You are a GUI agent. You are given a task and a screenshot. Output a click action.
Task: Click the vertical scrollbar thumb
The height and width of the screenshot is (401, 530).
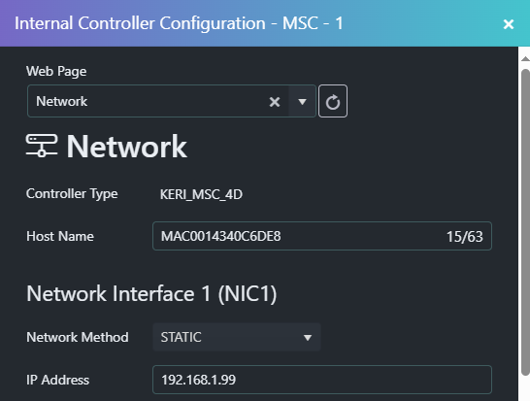525,221
